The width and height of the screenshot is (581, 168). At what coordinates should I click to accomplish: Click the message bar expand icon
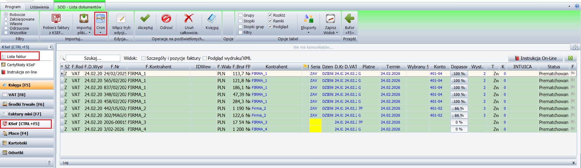pos(575,47)
